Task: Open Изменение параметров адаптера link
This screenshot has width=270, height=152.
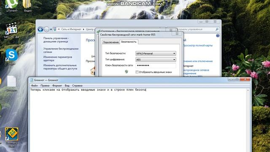Action: [x=58, y=59]
